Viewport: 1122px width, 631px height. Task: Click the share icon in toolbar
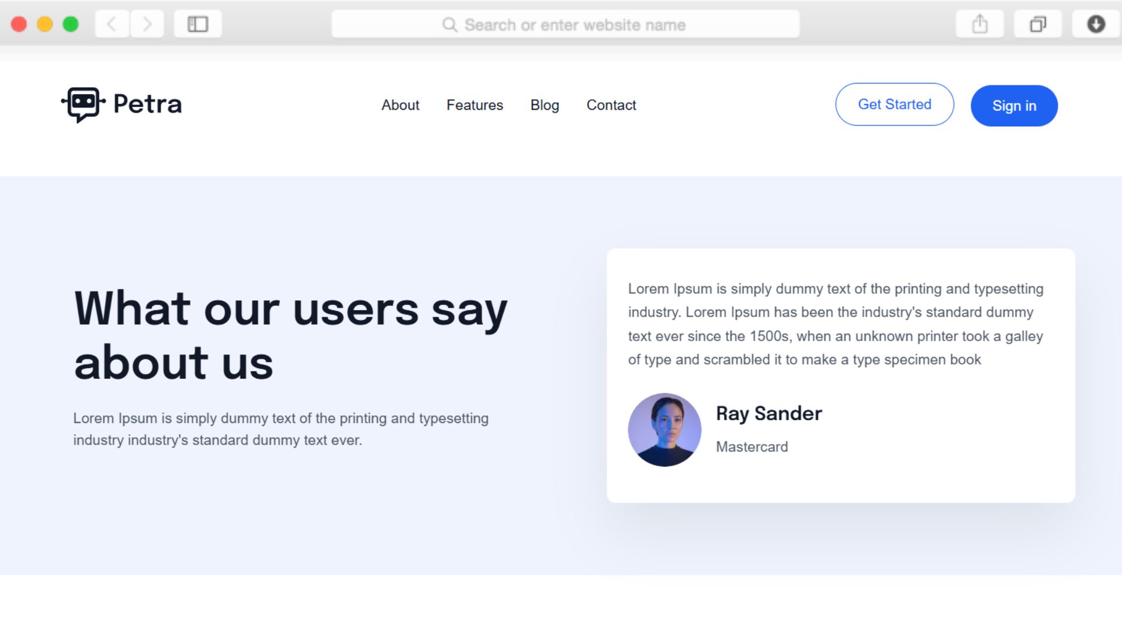click(979, 25)
